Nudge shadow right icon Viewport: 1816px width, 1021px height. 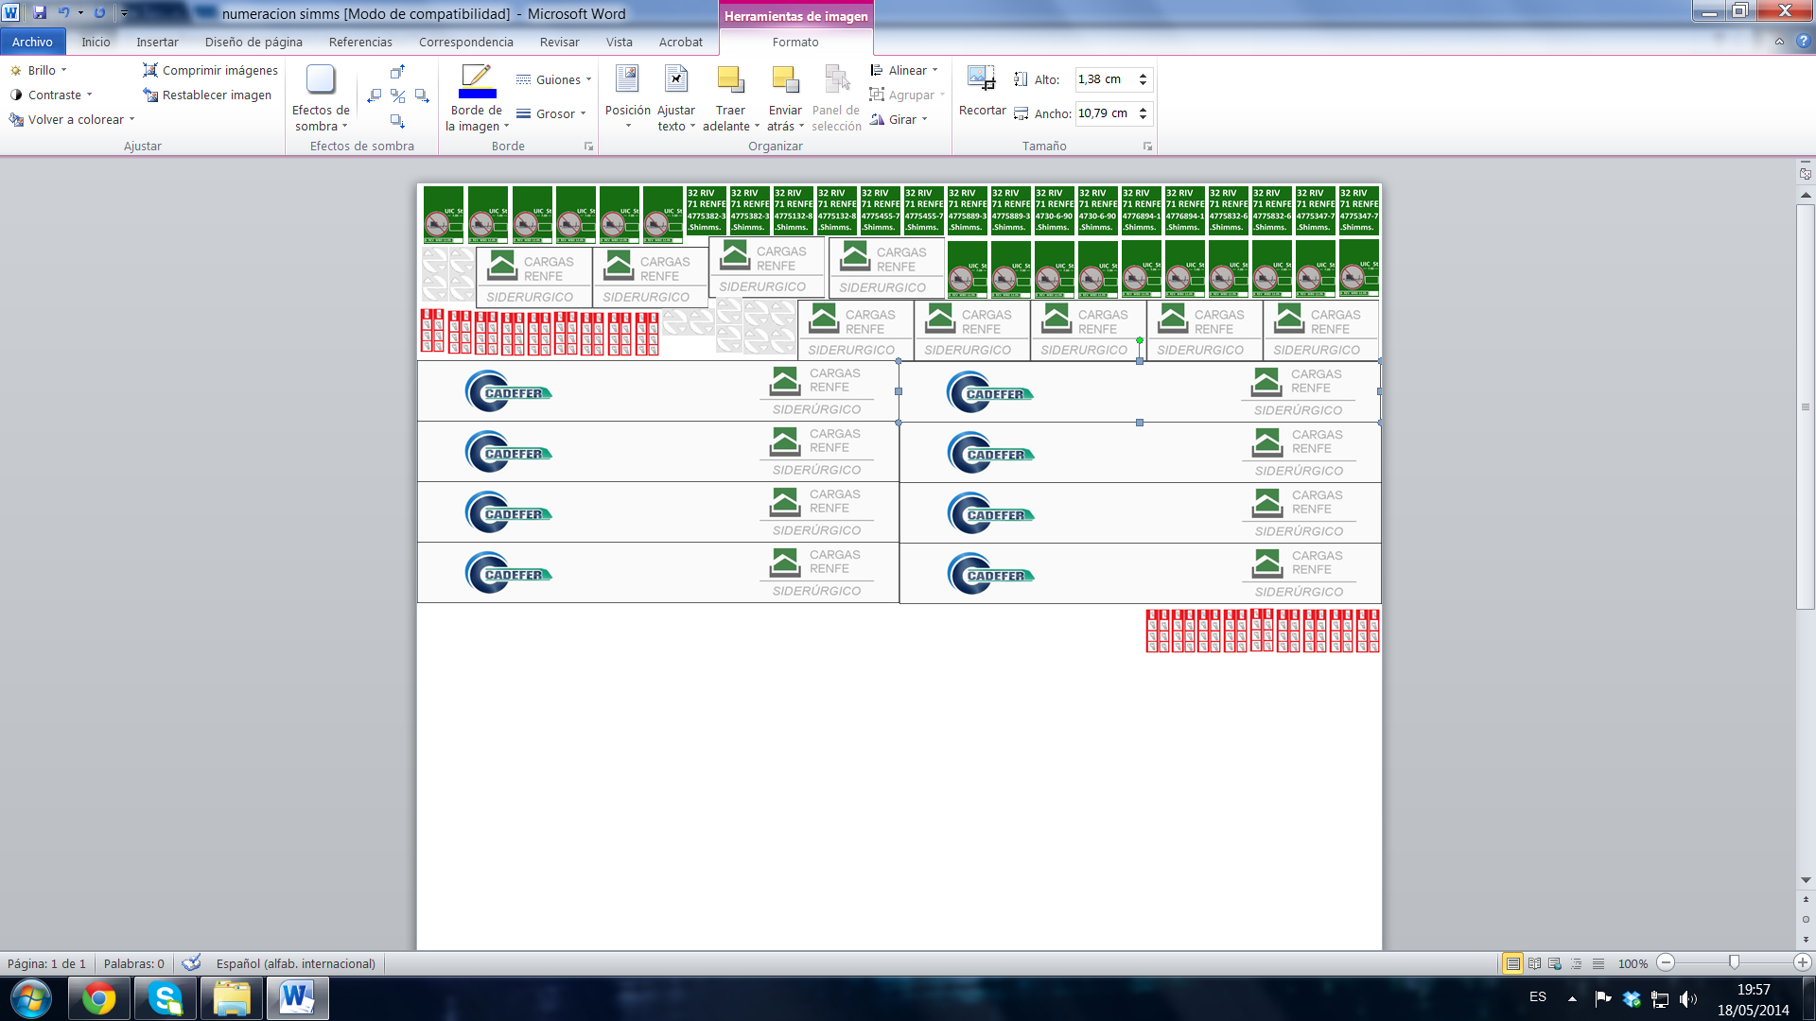coord(422,95)
